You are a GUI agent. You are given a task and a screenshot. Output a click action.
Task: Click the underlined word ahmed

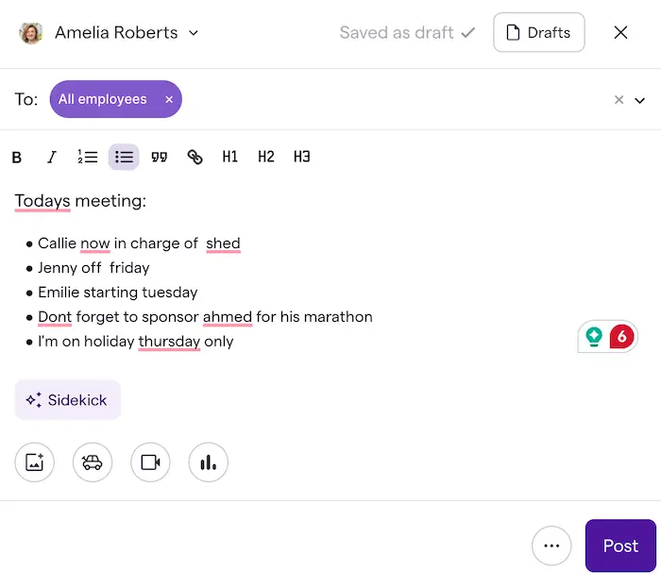click(x=228, y=317)
